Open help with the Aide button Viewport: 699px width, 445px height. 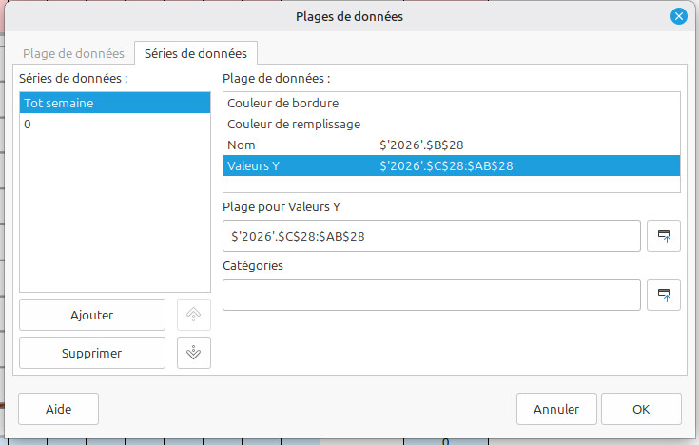[x=58, y=409]
